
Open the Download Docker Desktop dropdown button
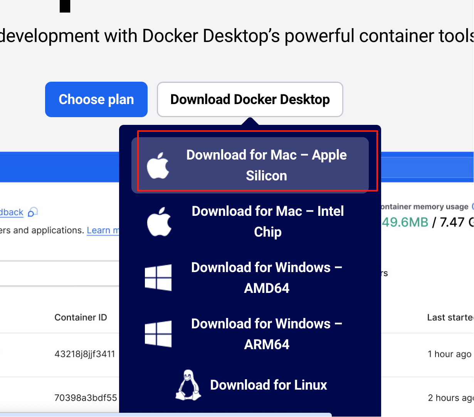250,99
